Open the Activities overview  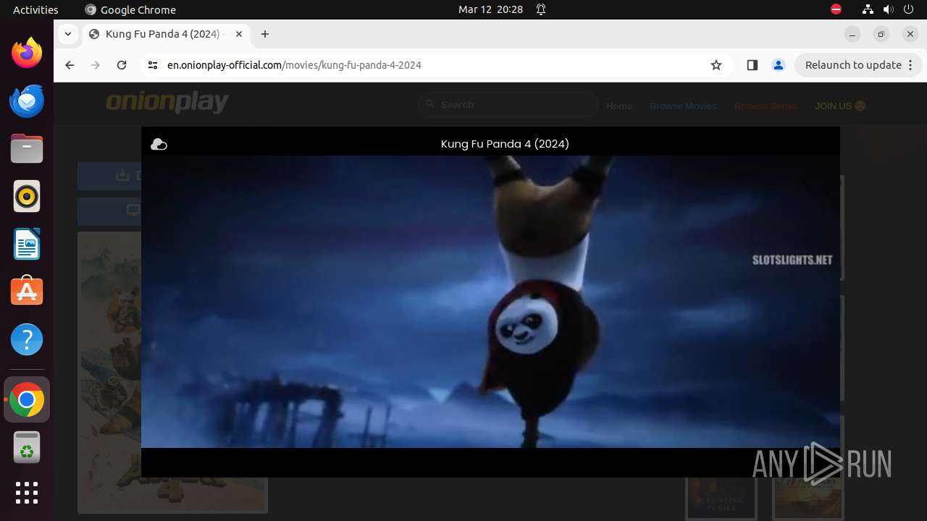pos(35,9)
